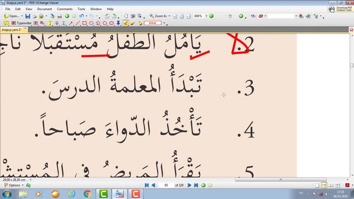Expand the Open button dropdown arrow

[x=22, y=16]
